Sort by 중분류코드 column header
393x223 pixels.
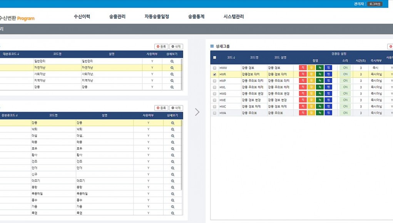point(10,115)
